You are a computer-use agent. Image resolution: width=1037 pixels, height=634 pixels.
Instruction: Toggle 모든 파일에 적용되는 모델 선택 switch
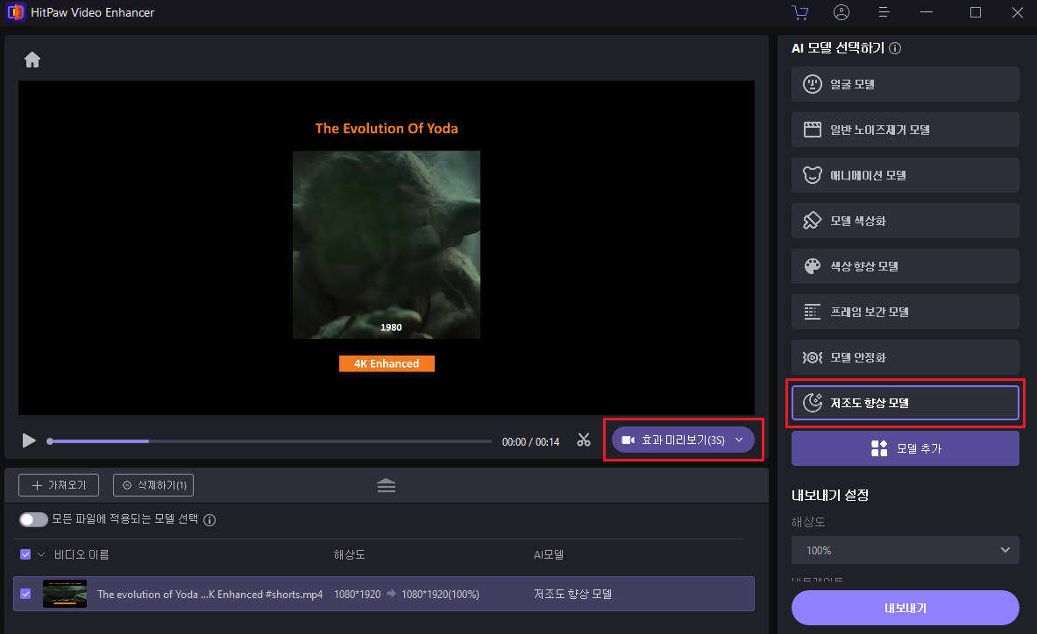tap(33, 520)
